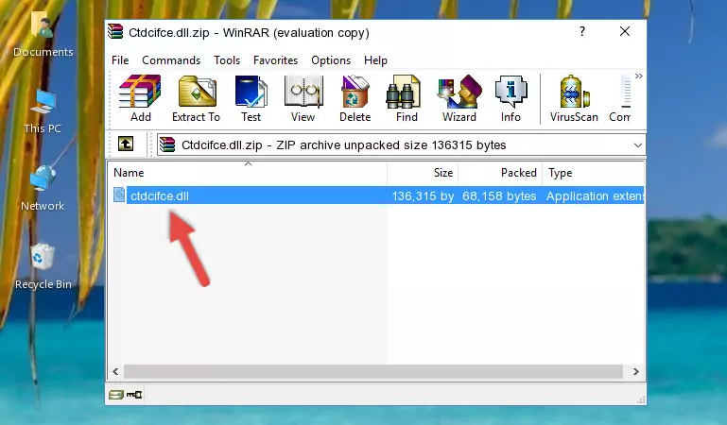Expand hidden toolbar items chevron

639,76
